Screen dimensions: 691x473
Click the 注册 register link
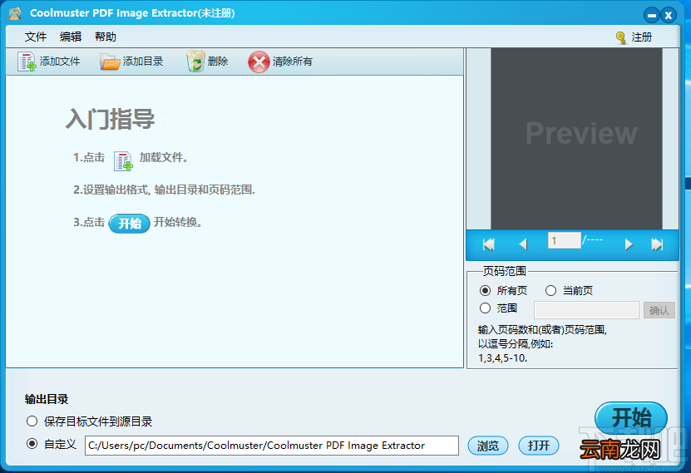642,37
